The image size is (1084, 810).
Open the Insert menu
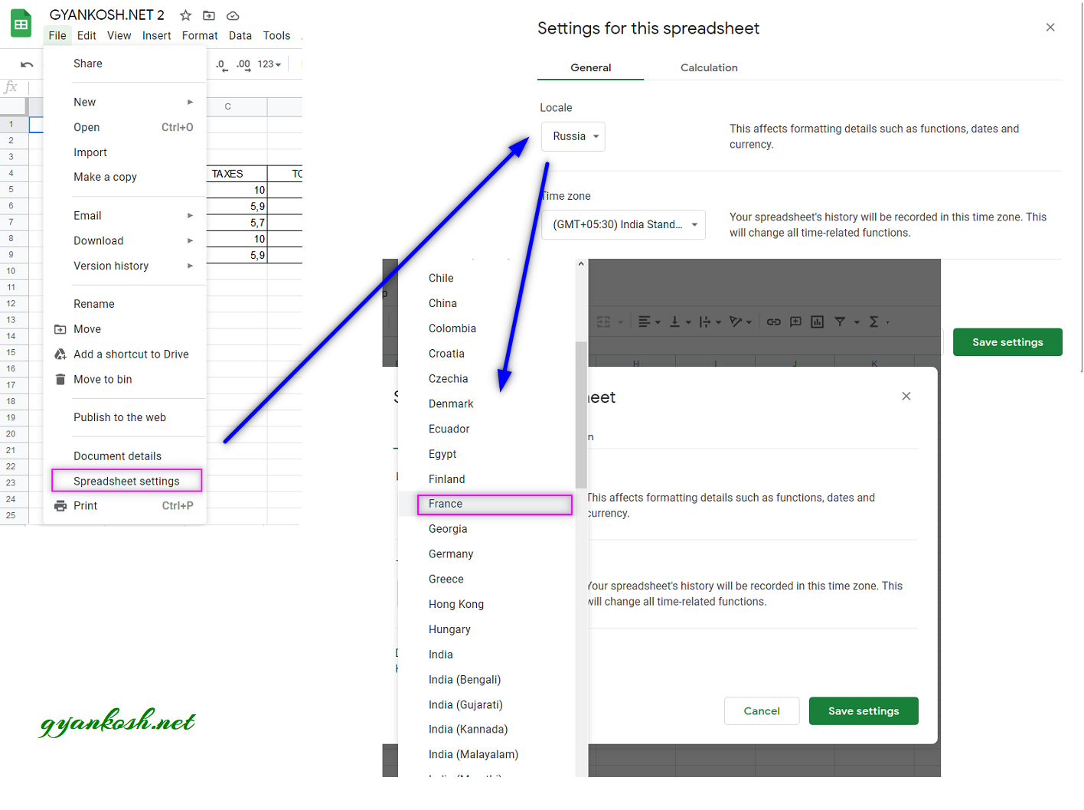pyautogui.click(x=156, y=35)
